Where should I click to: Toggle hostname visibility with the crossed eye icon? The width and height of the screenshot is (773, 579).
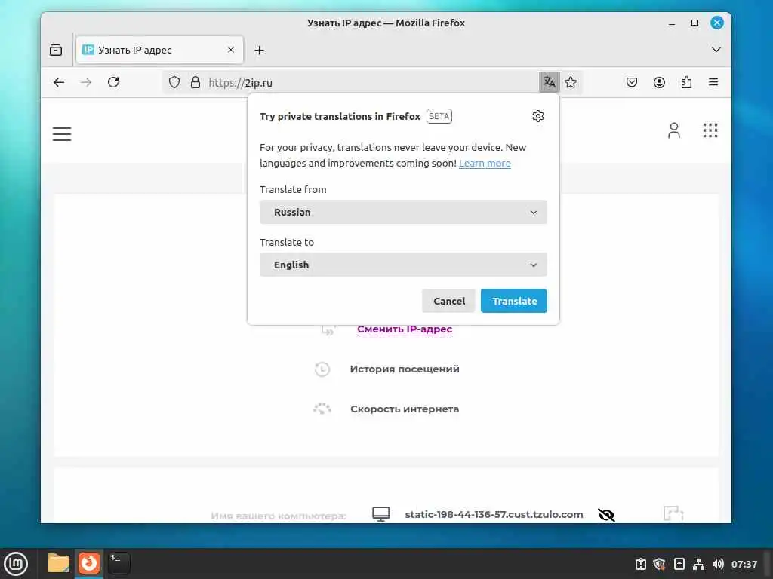606,515
